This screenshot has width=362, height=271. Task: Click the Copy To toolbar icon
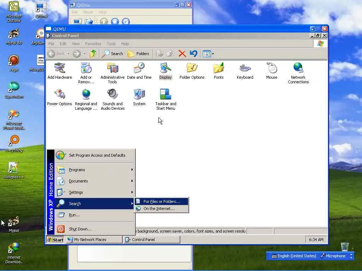[x=171, y=54]
